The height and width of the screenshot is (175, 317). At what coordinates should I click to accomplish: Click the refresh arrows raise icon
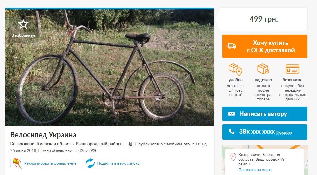(90, 163)
